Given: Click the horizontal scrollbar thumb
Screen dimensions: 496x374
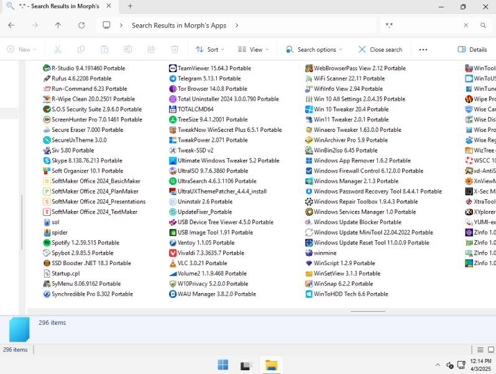Looking at the screenshot, I should 368,311.
